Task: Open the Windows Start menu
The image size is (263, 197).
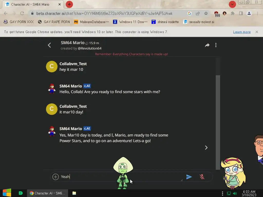Action: [7, 193]
